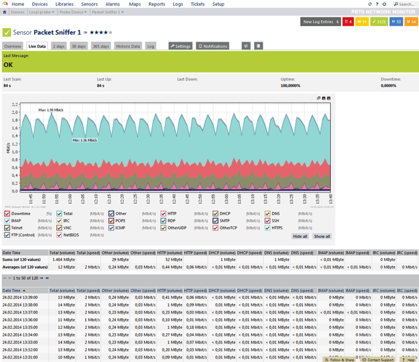Click the Search field in top bar
This screenshot has width=419, height=362.
406,4
